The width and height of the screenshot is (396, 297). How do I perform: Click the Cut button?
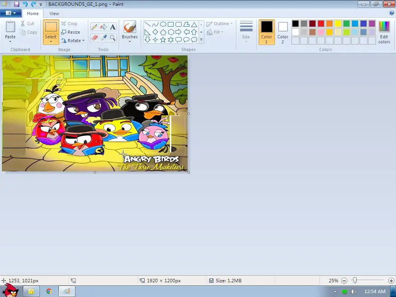click(x=27, y=24)
